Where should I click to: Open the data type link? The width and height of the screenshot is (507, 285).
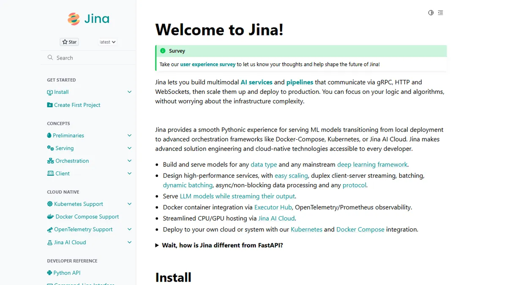pos(264,165)
